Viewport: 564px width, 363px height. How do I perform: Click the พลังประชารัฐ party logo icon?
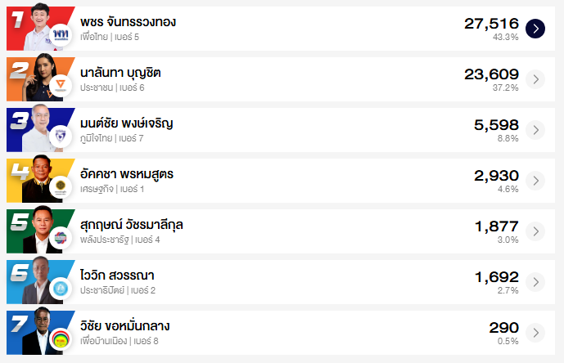(x=61, y=239)
